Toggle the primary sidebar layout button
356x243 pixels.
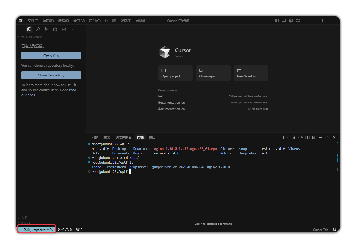(x=277, y=21)
